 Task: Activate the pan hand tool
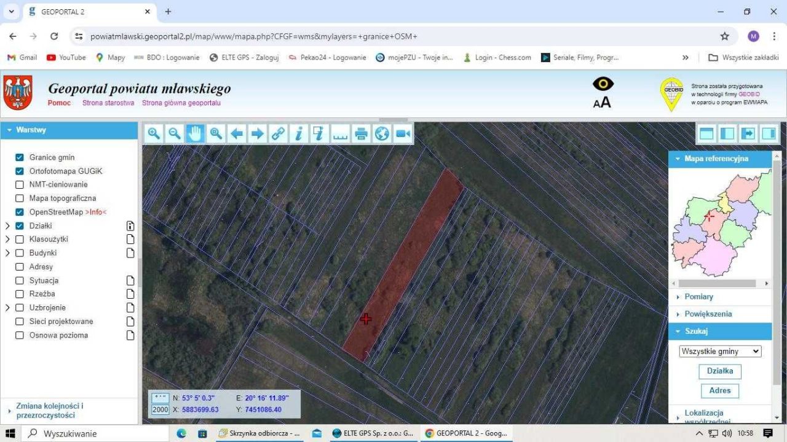point(195,133)
